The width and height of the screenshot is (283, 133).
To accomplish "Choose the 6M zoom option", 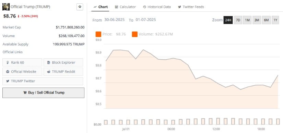I will pos(266,20).
